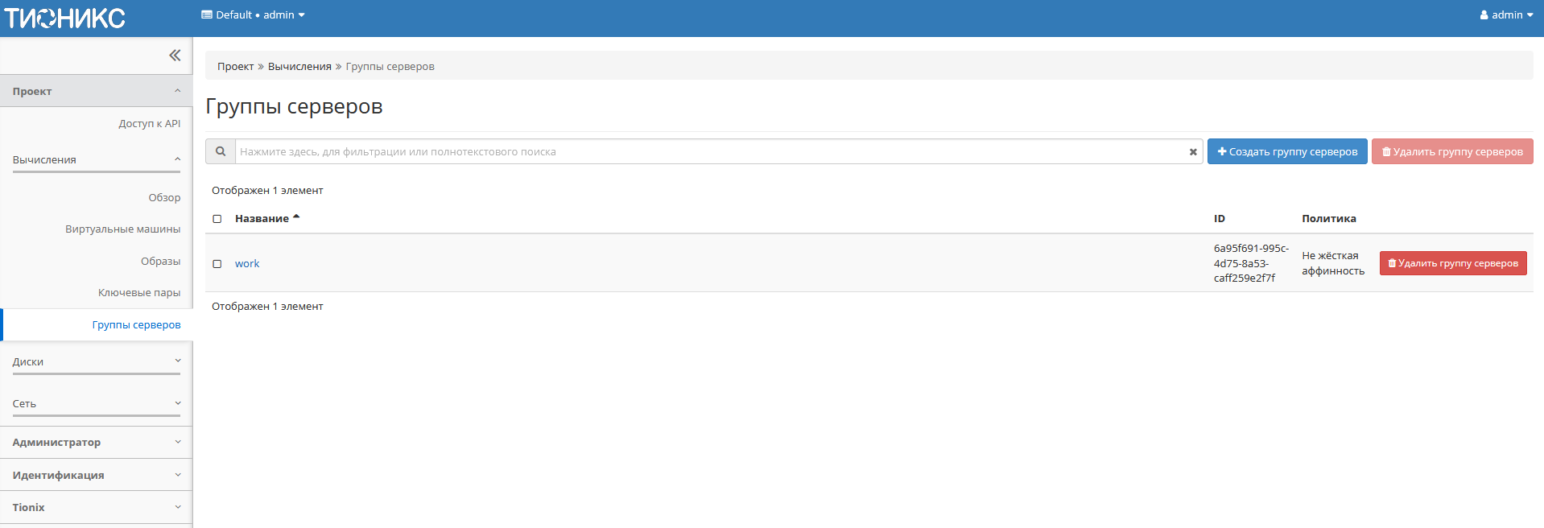Delete the work group via row button

(1452, 263)
